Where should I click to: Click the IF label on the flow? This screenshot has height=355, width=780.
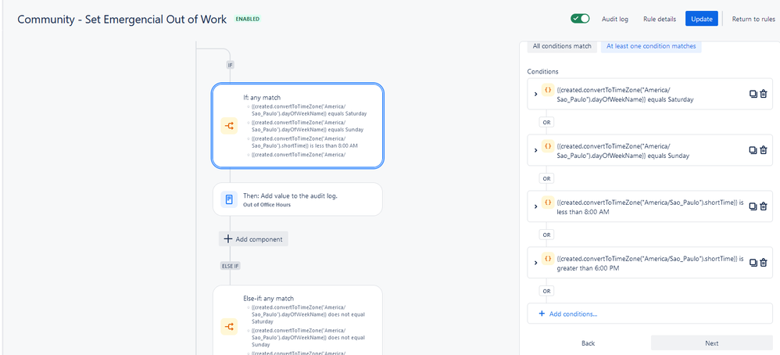coord(231,65)
